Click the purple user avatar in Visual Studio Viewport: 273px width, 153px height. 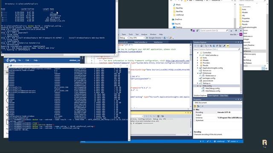241,34
